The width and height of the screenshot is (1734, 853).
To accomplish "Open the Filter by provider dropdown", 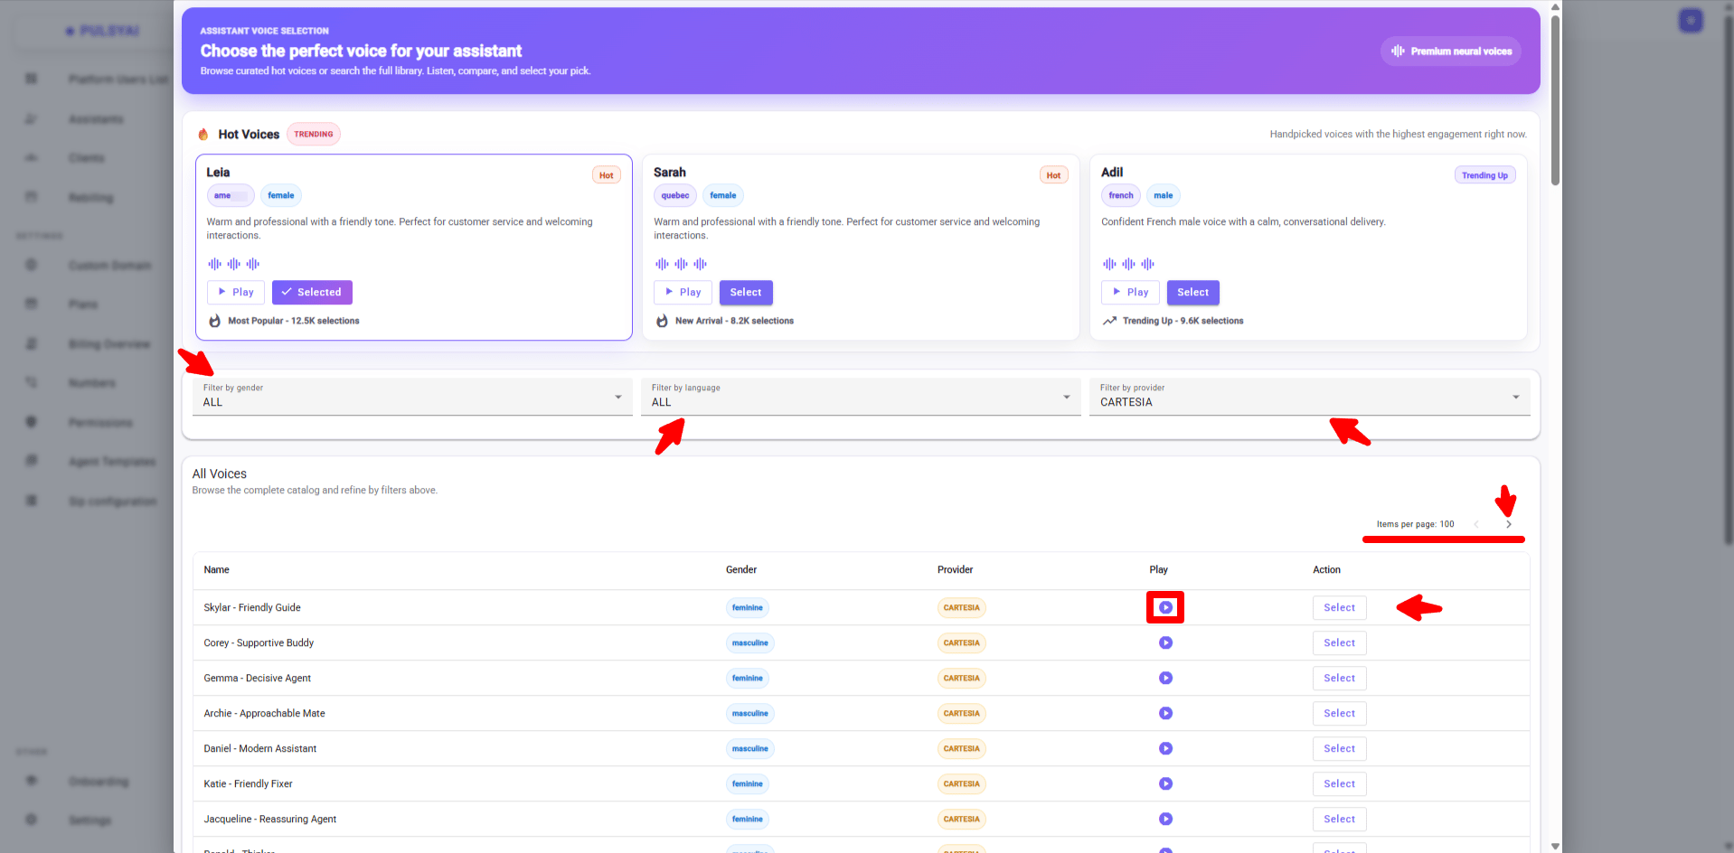I will (1309, 396).
